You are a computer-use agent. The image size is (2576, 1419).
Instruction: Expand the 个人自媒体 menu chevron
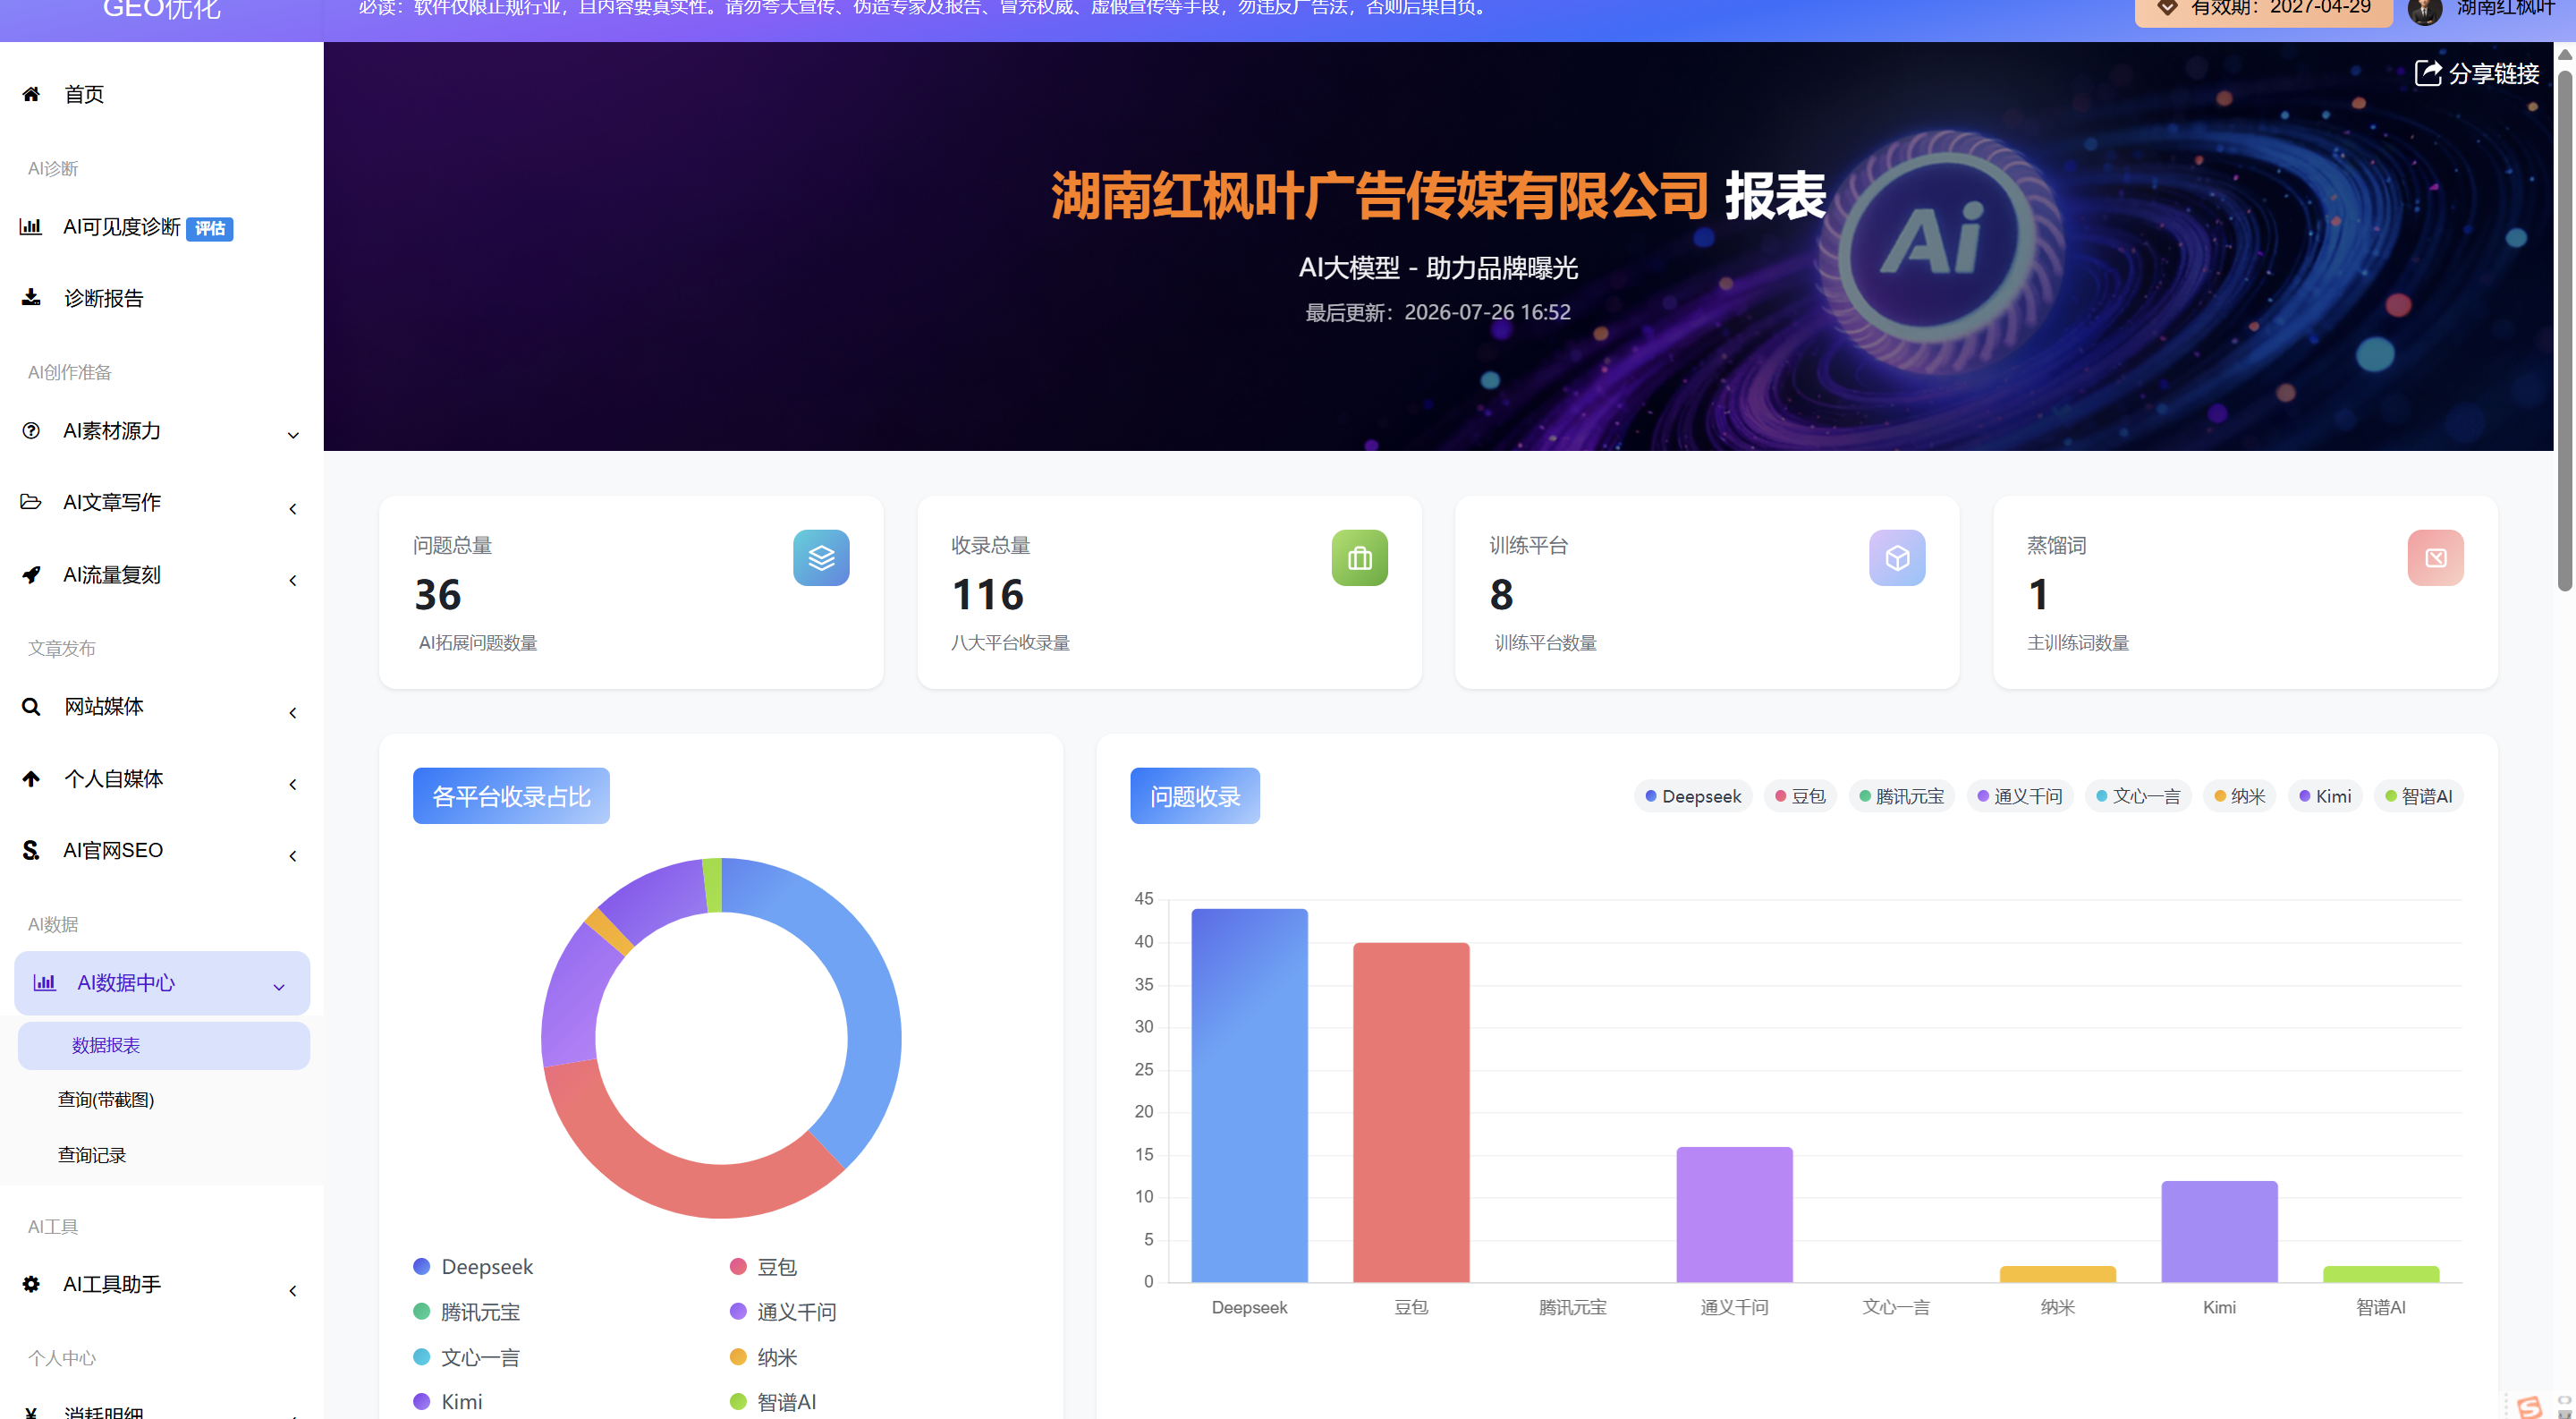[293, 784]
